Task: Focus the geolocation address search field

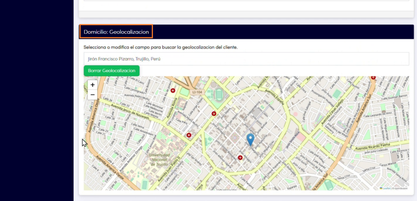Action: (246, 59)
